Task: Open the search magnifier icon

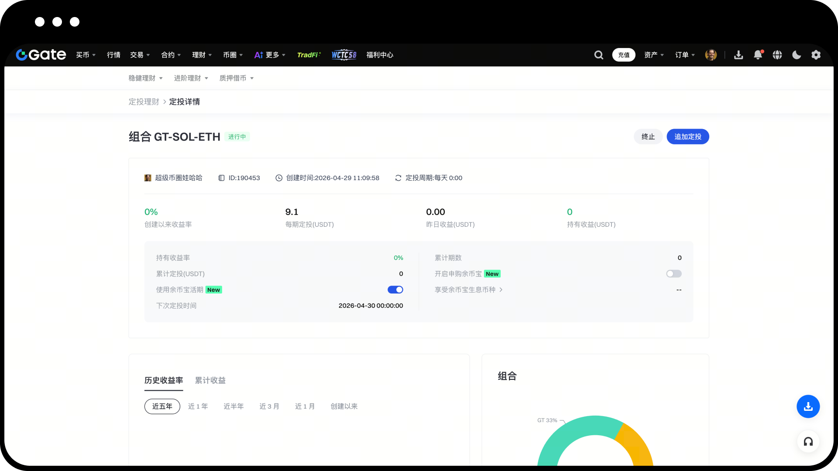Action: [x=599, y=55]
